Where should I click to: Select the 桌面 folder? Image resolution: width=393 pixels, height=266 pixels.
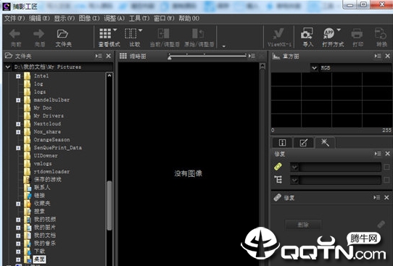pos(40,259)
